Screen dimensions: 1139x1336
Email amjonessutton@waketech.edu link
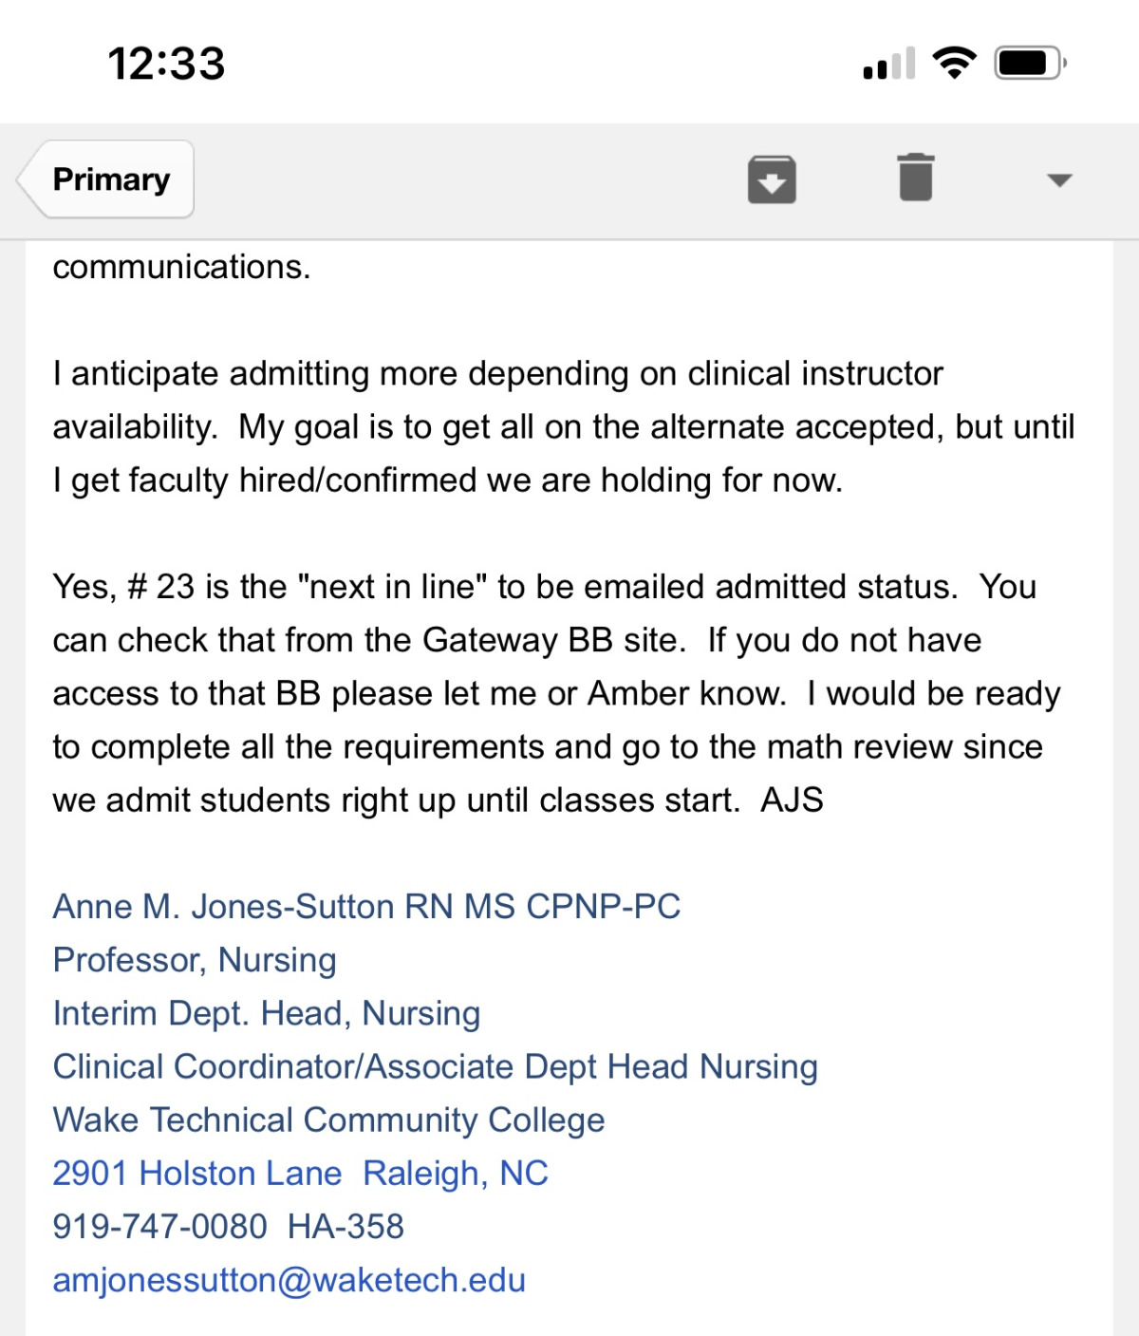[x=289, y=1280]
